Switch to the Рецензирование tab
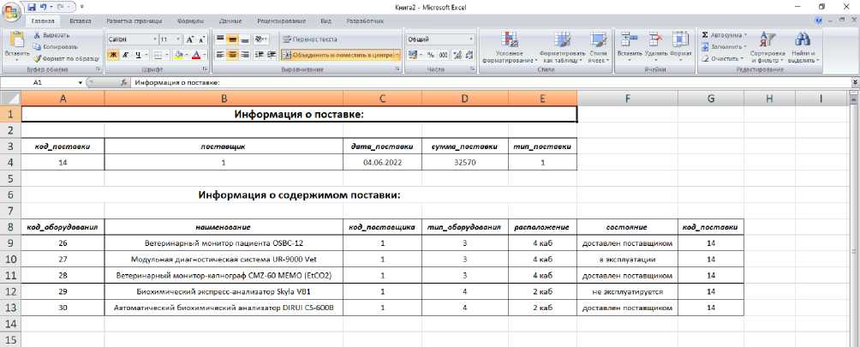 (x=281, y=21)
